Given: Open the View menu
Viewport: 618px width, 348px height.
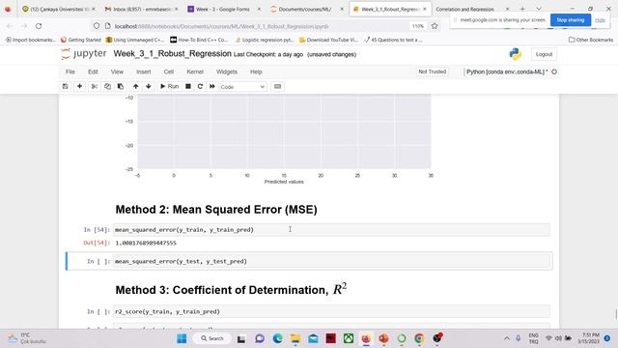Looking at the screenshot, I should coord(117,72).
